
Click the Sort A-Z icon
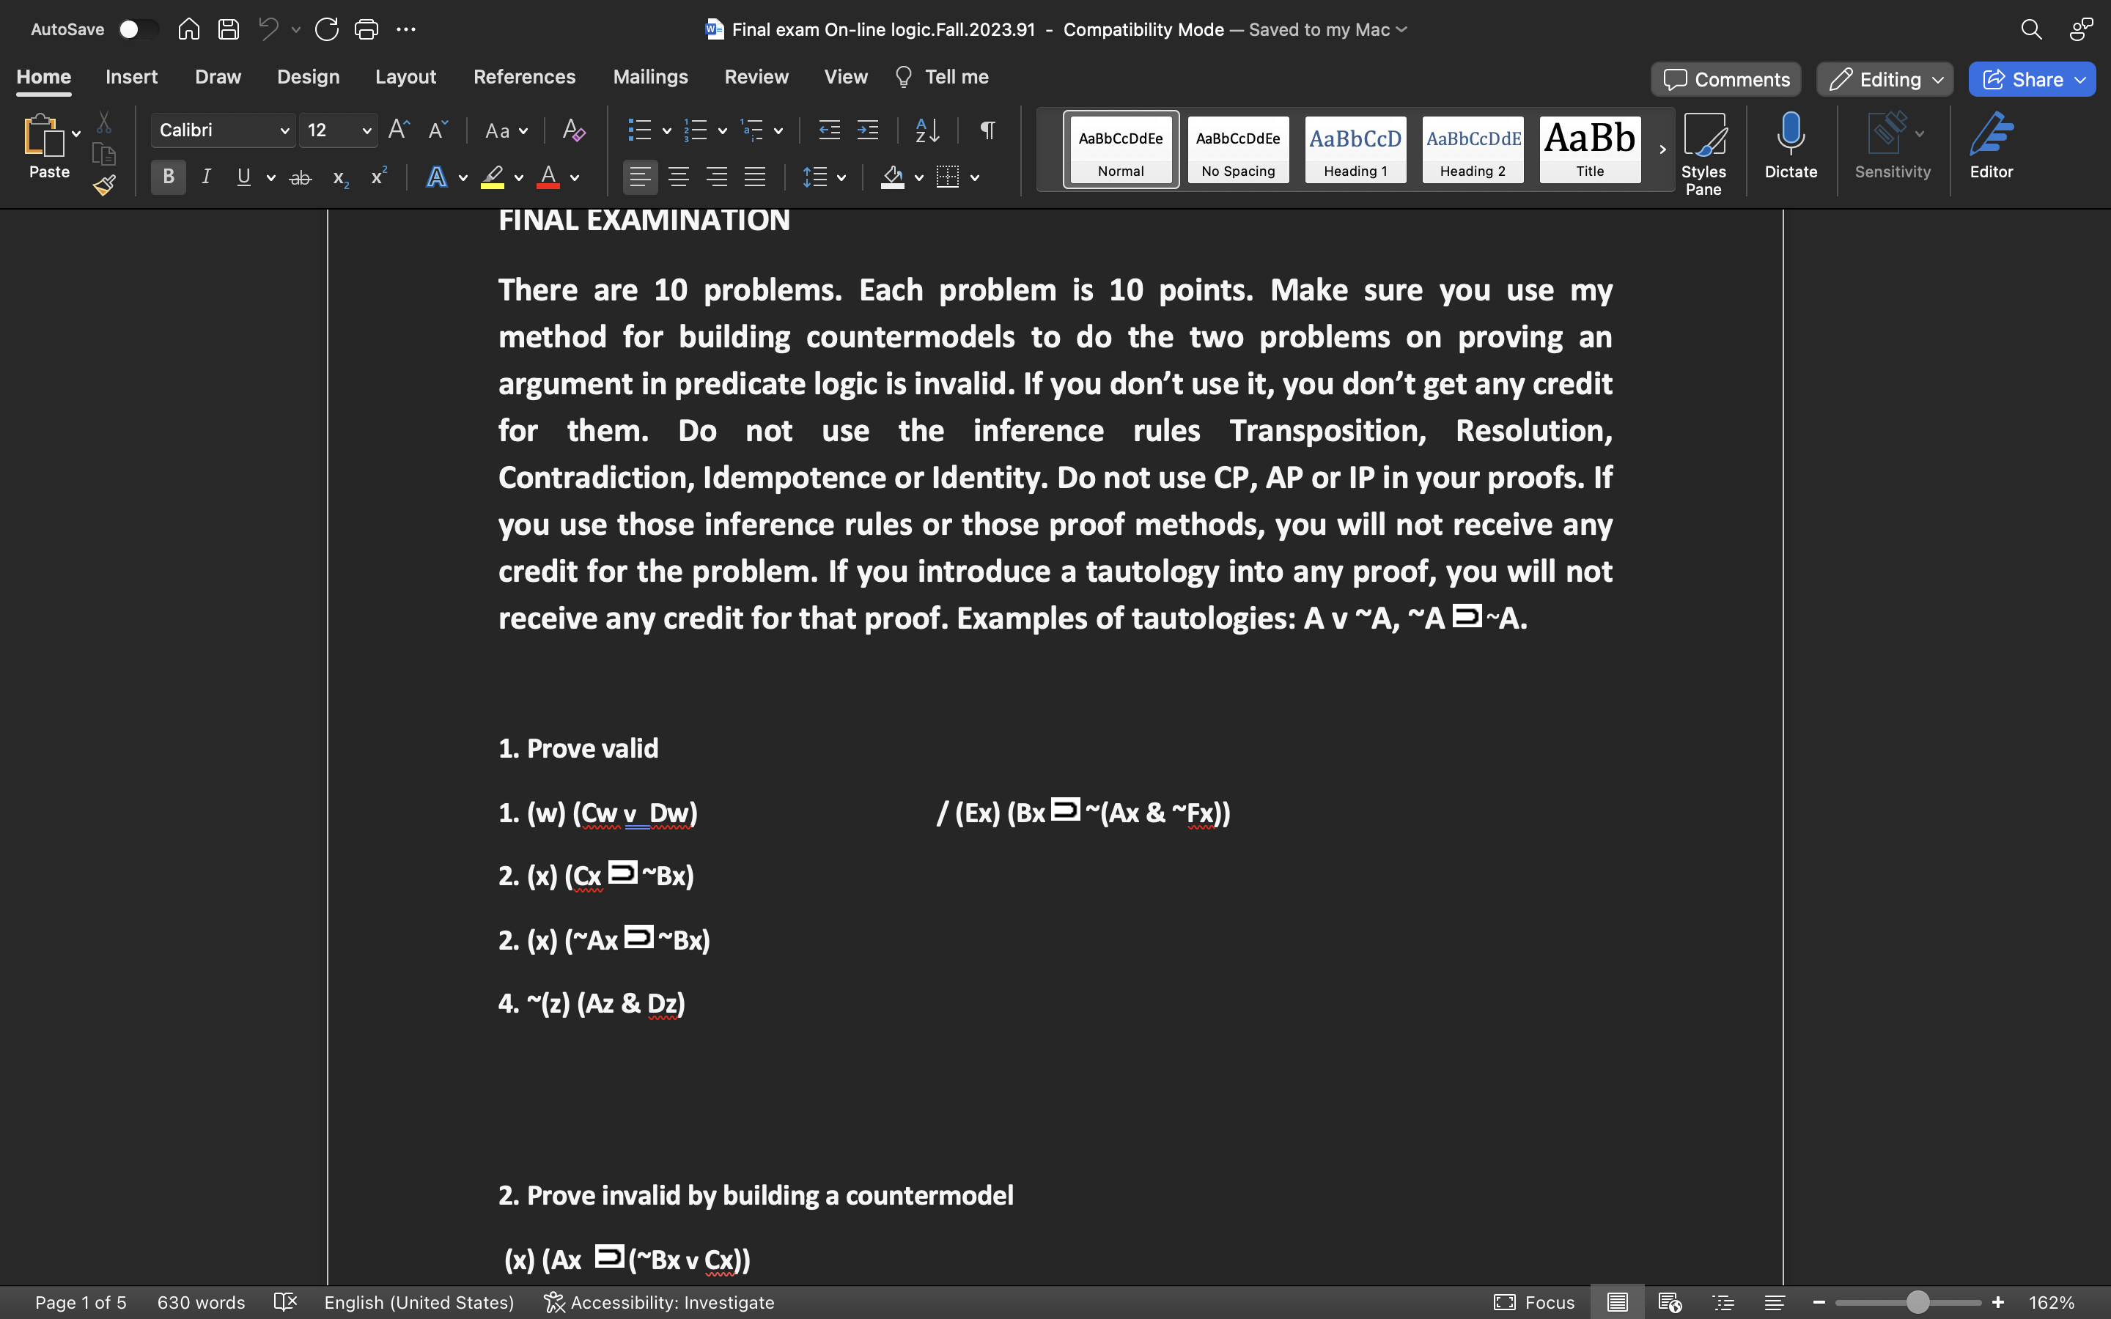coord(927,131)
